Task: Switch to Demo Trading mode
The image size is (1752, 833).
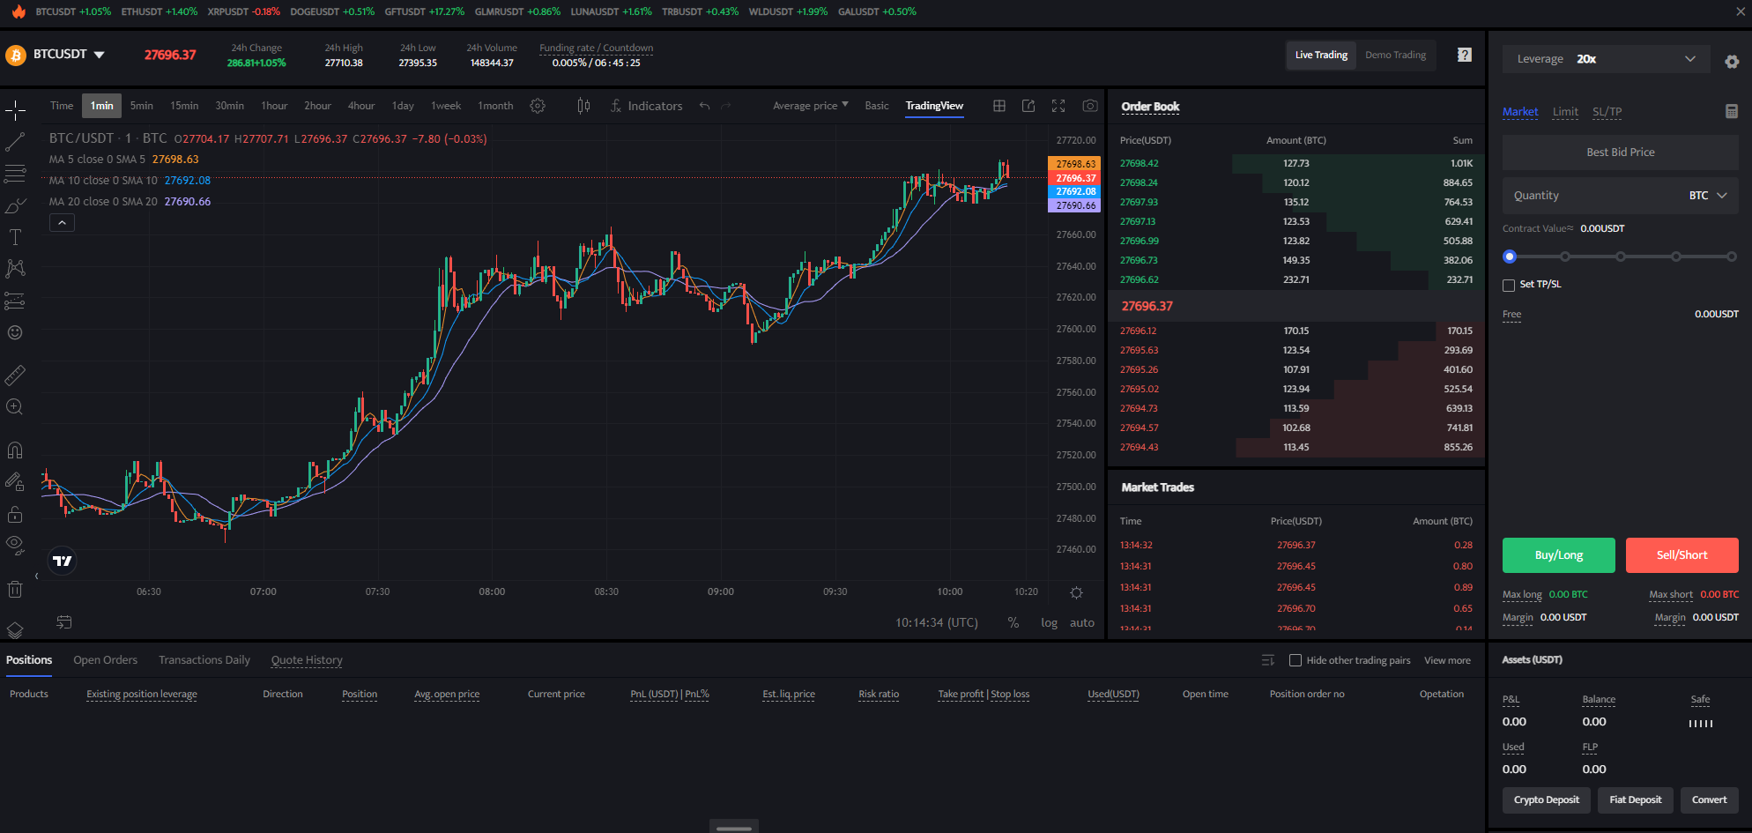Action: tap(1395, 55)
